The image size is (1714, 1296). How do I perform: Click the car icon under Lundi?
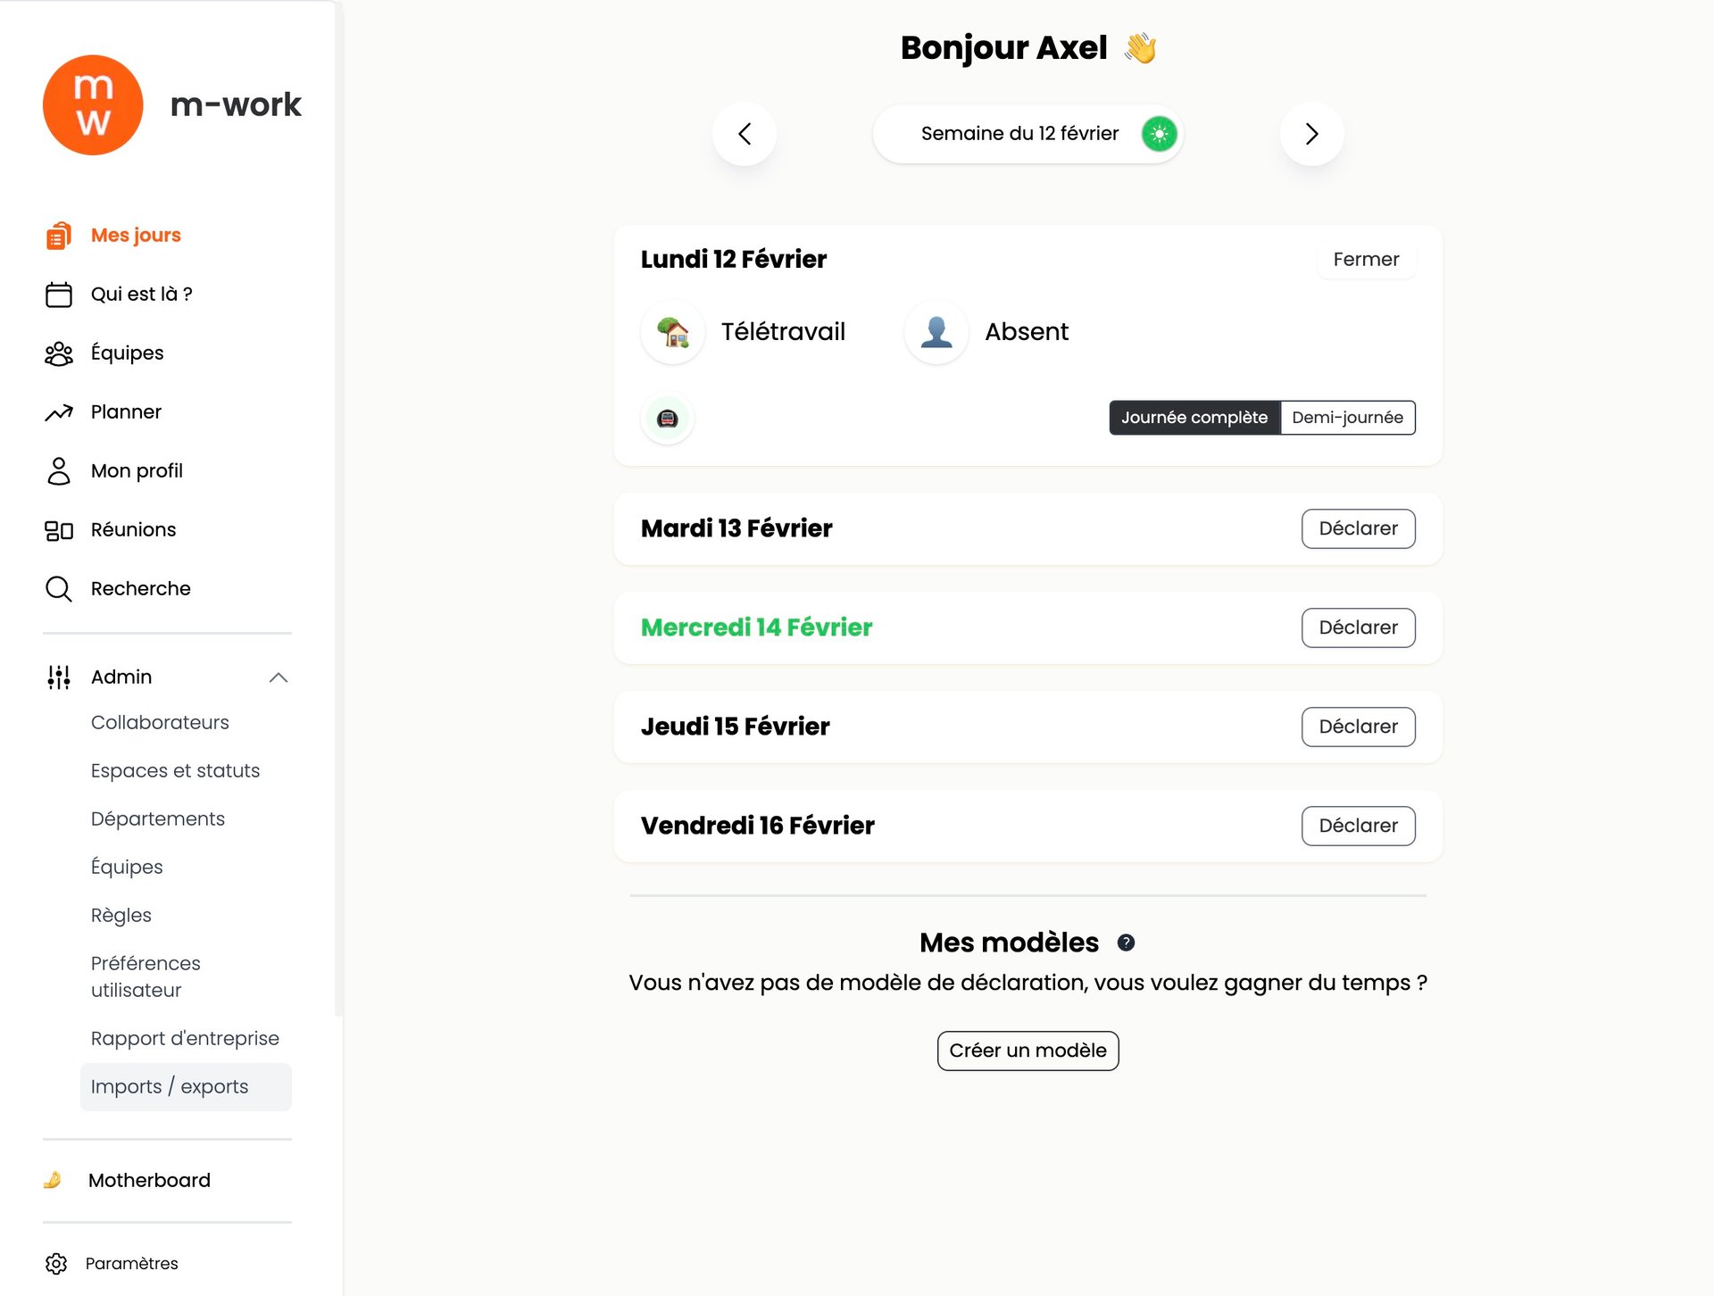[668, 418]
